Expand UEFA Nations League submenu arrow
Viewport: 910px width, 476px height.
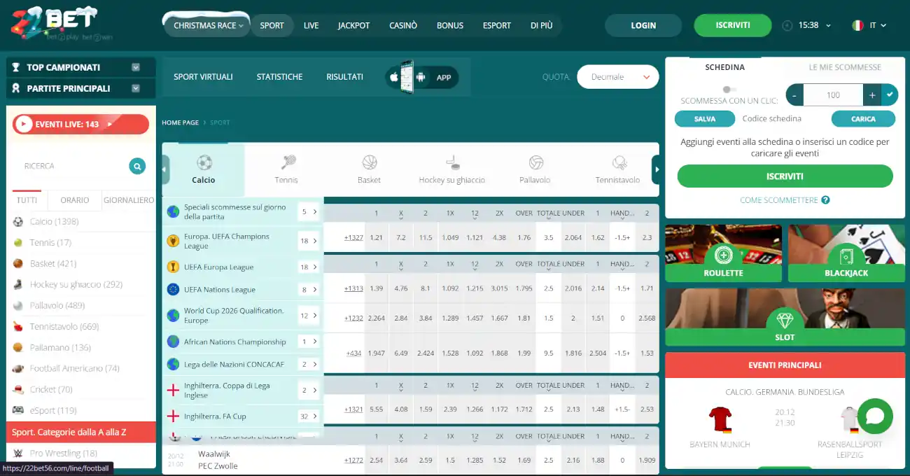coord(315,289)
